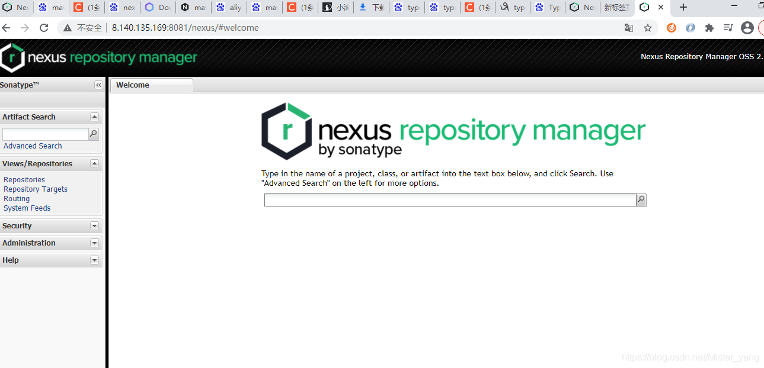Switch to the 下载 browser tab
The width and height of the screenshot is (764, 368).
coord(371,7)
